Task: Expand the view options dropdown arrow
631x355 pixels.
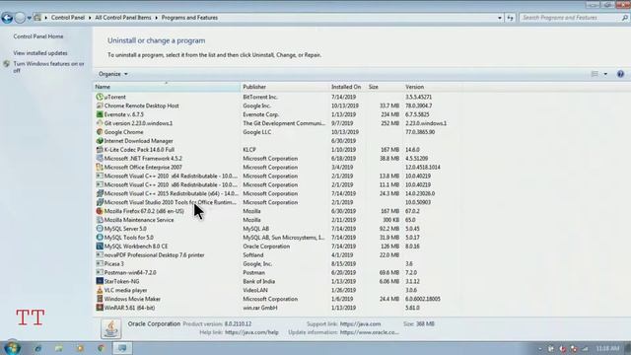Action: (605, 74)
